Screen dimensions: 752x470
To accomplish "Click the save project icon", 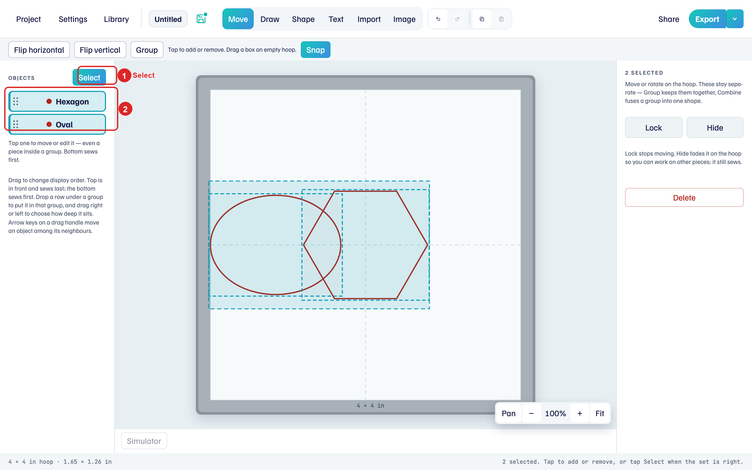I will (x=201, y=19).
